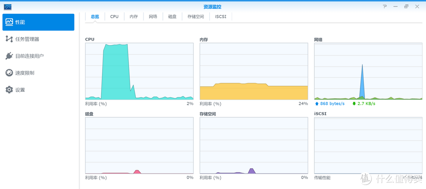Click 利用率 (%) label under 内存 chart
The width and height of the screenshot is (426, 189).
[210, 104]
